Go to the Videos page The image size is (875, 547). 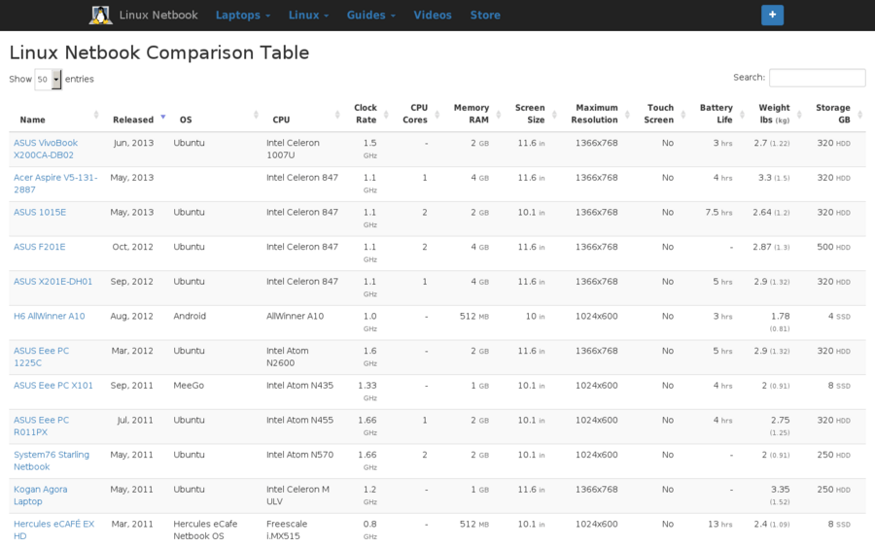coord(433,15)
